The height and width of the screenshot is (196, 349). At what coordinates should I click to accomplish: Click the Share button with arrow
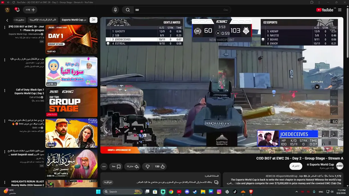coord(133,166)
